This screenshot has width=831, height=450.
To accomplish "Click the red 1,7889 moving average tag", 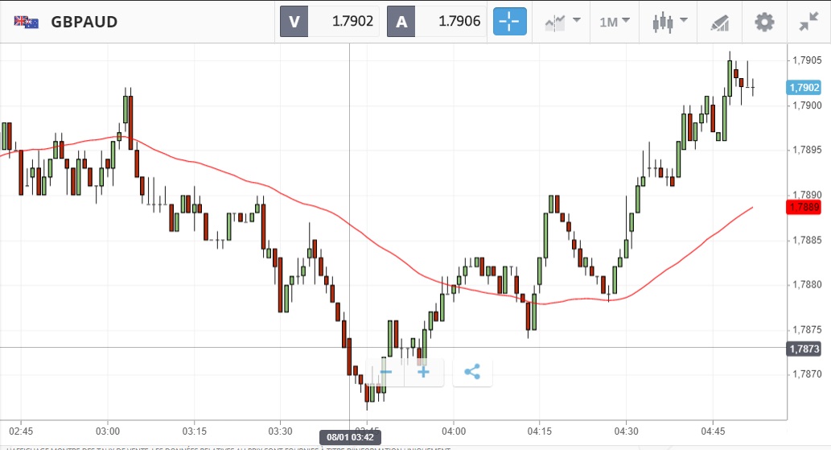I will 804,207.
